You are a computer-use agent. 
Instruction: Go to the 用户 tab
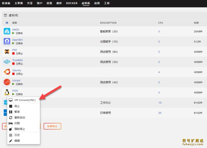tap(40, 3)
